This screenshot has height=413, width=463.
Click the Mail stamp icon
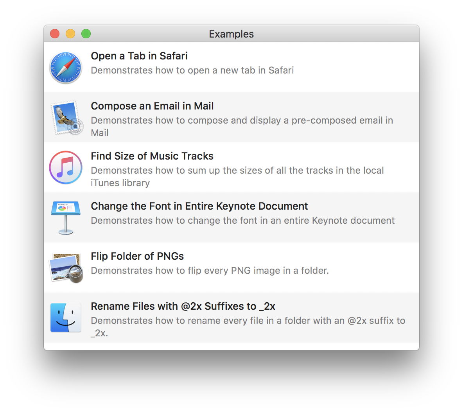(66, 118)
